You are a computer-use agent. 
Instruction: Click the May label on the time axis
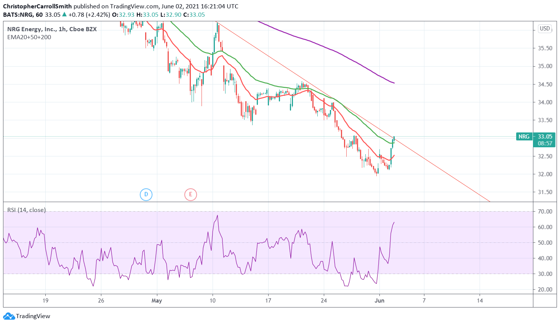(x=157, y=301)
